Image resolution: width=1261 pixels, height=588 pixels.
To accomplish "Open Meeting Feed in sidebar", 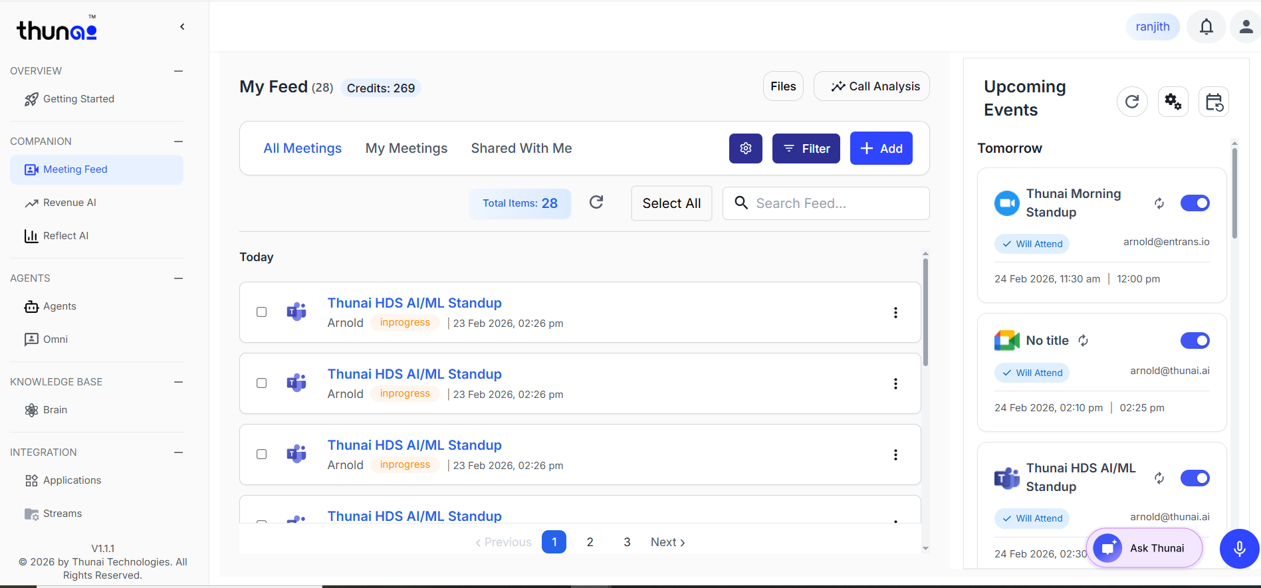I will (x=96, y=169).
